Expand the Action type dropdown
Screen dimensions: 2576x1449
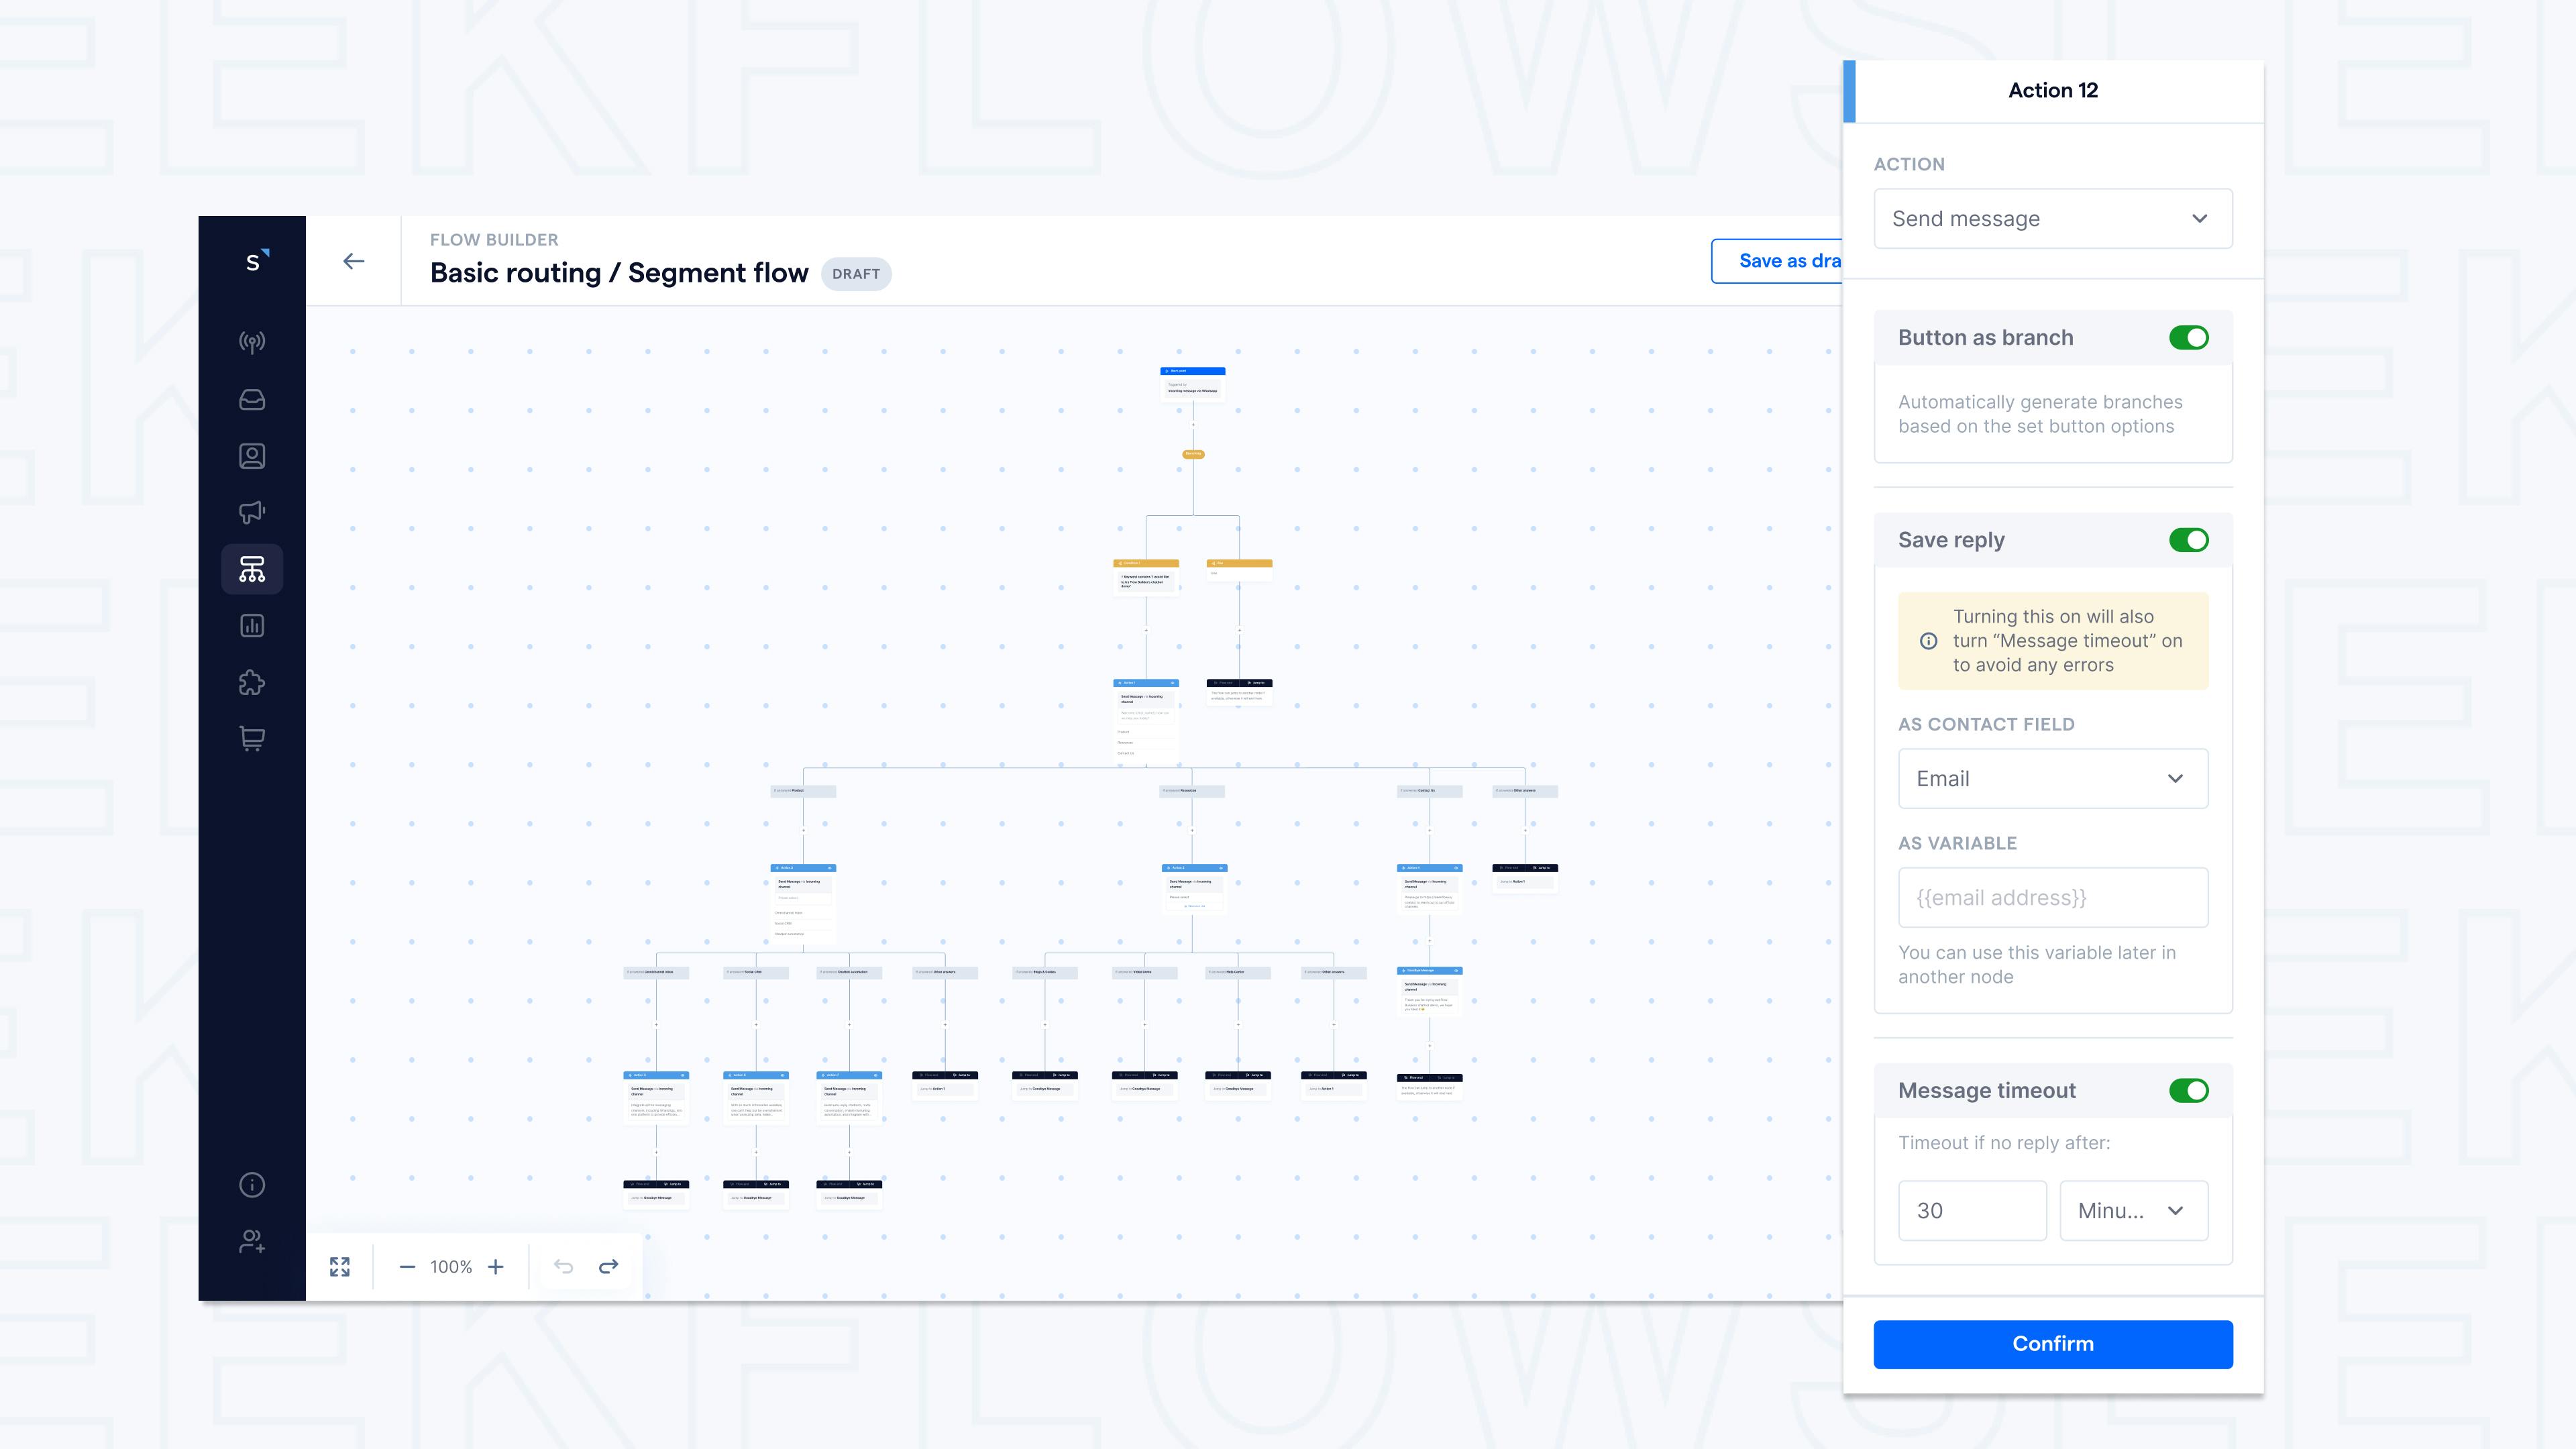[x=2052, y=217]
